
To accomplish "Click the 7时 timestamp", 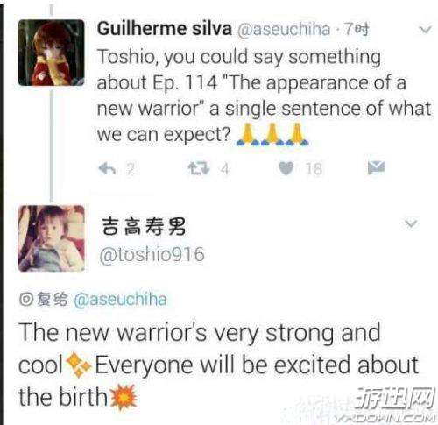I will coord(357,29).
